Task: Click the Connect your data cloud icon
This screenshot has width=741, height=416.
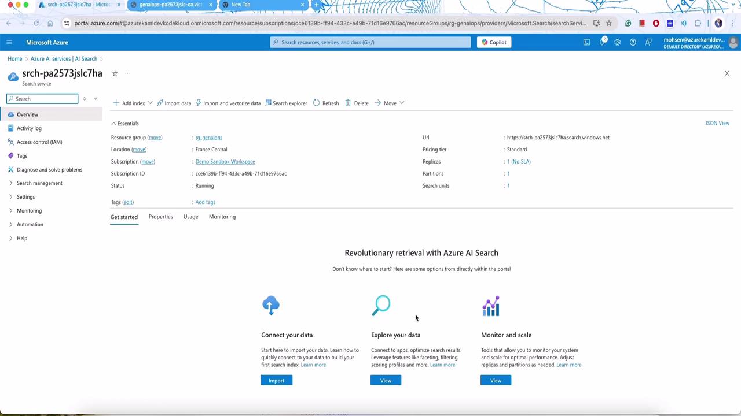Action: pos(270,306)
